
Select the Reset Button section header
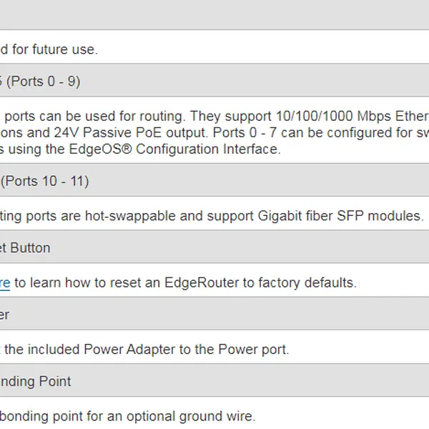[26, 248]
